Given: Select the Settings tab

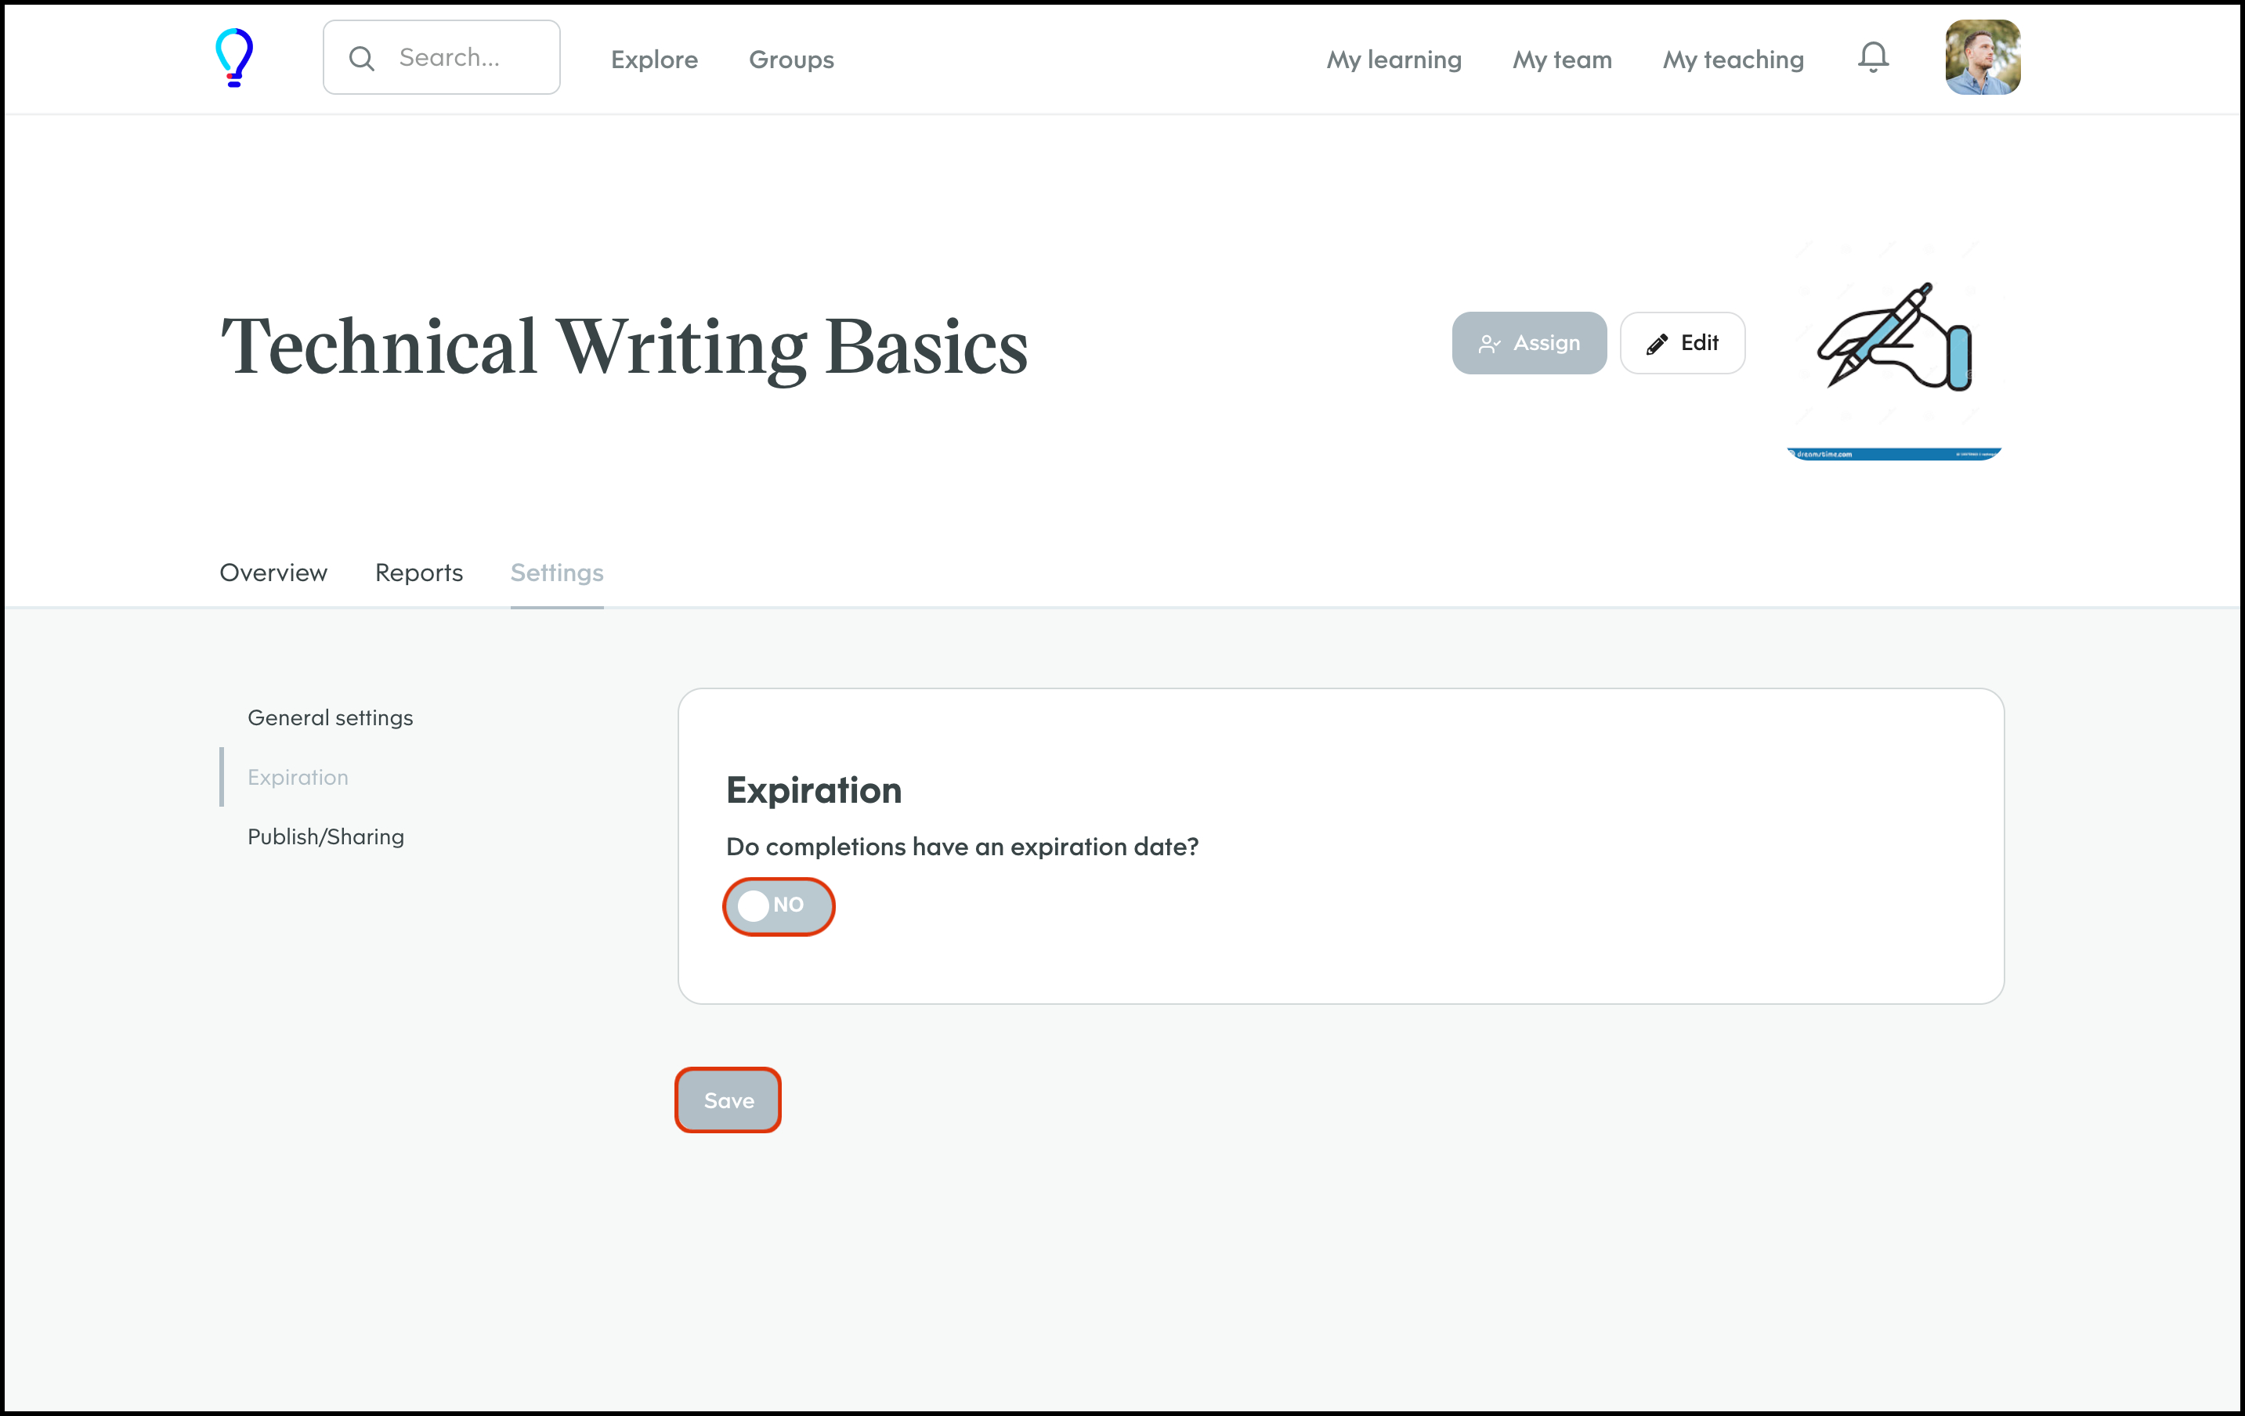Looking at the screenshot, I should 557,573.
